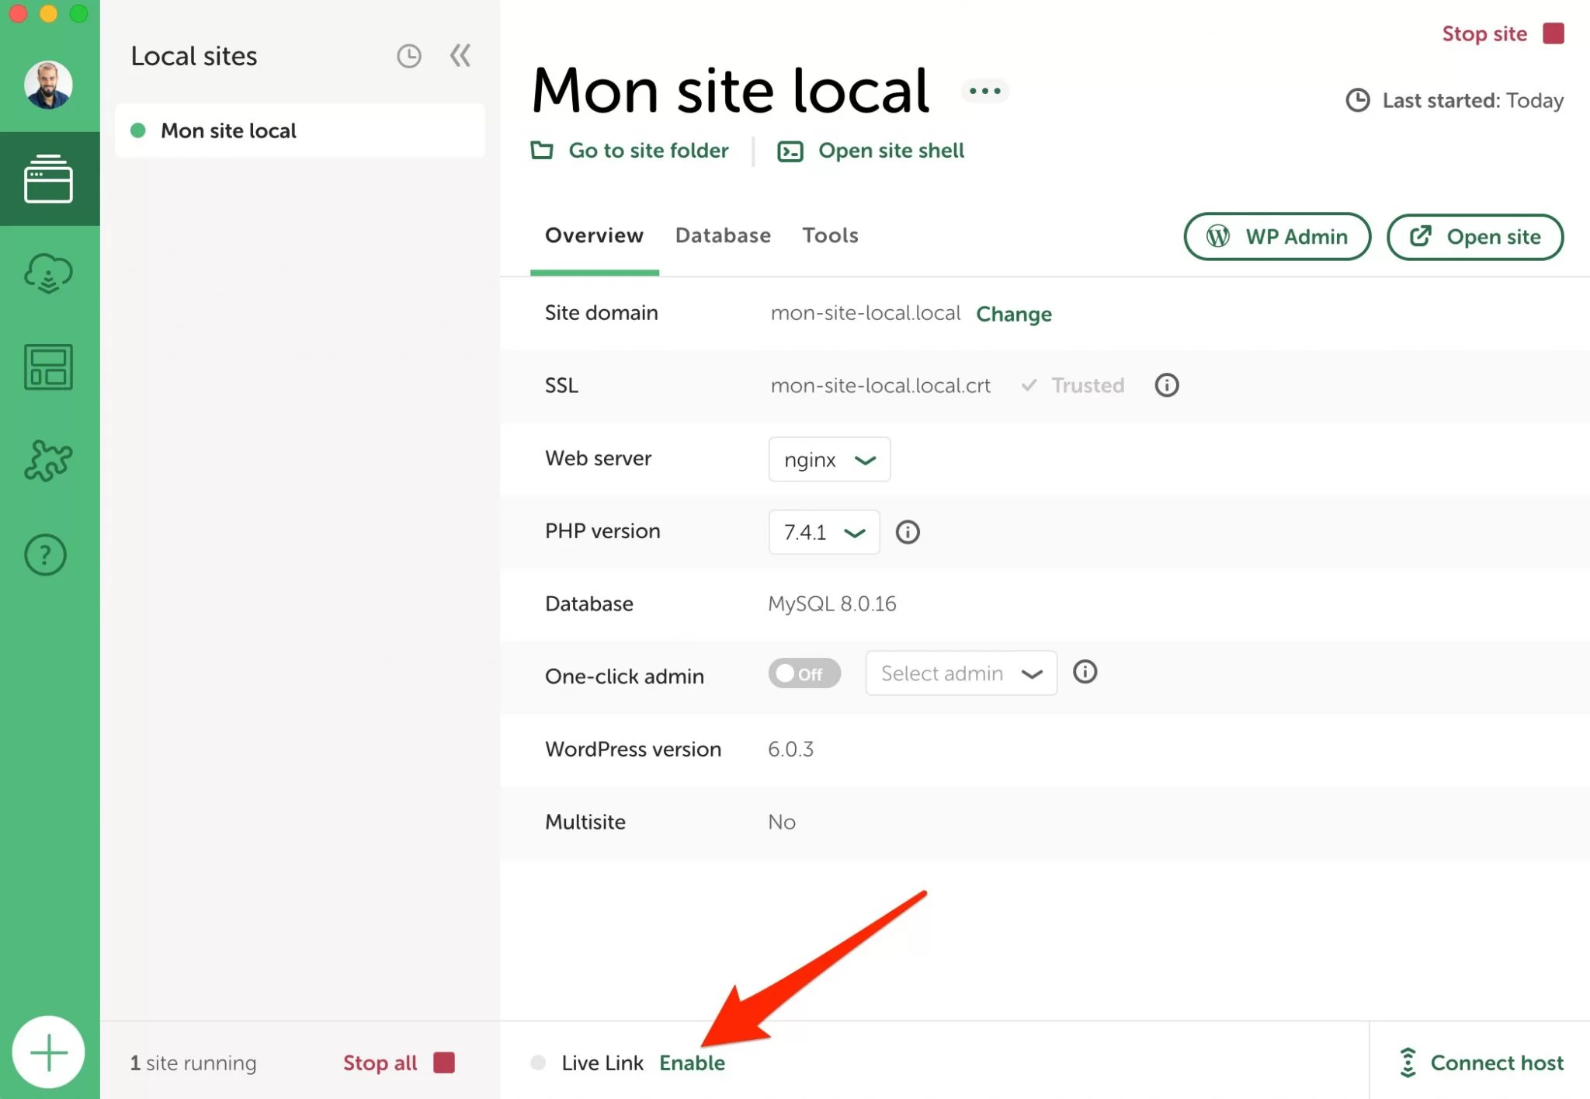The width and height of the screenshot is (1590, 1099).
Task: Click MySQL 8.0.16 database value
Action: click(x=831, y=603)
